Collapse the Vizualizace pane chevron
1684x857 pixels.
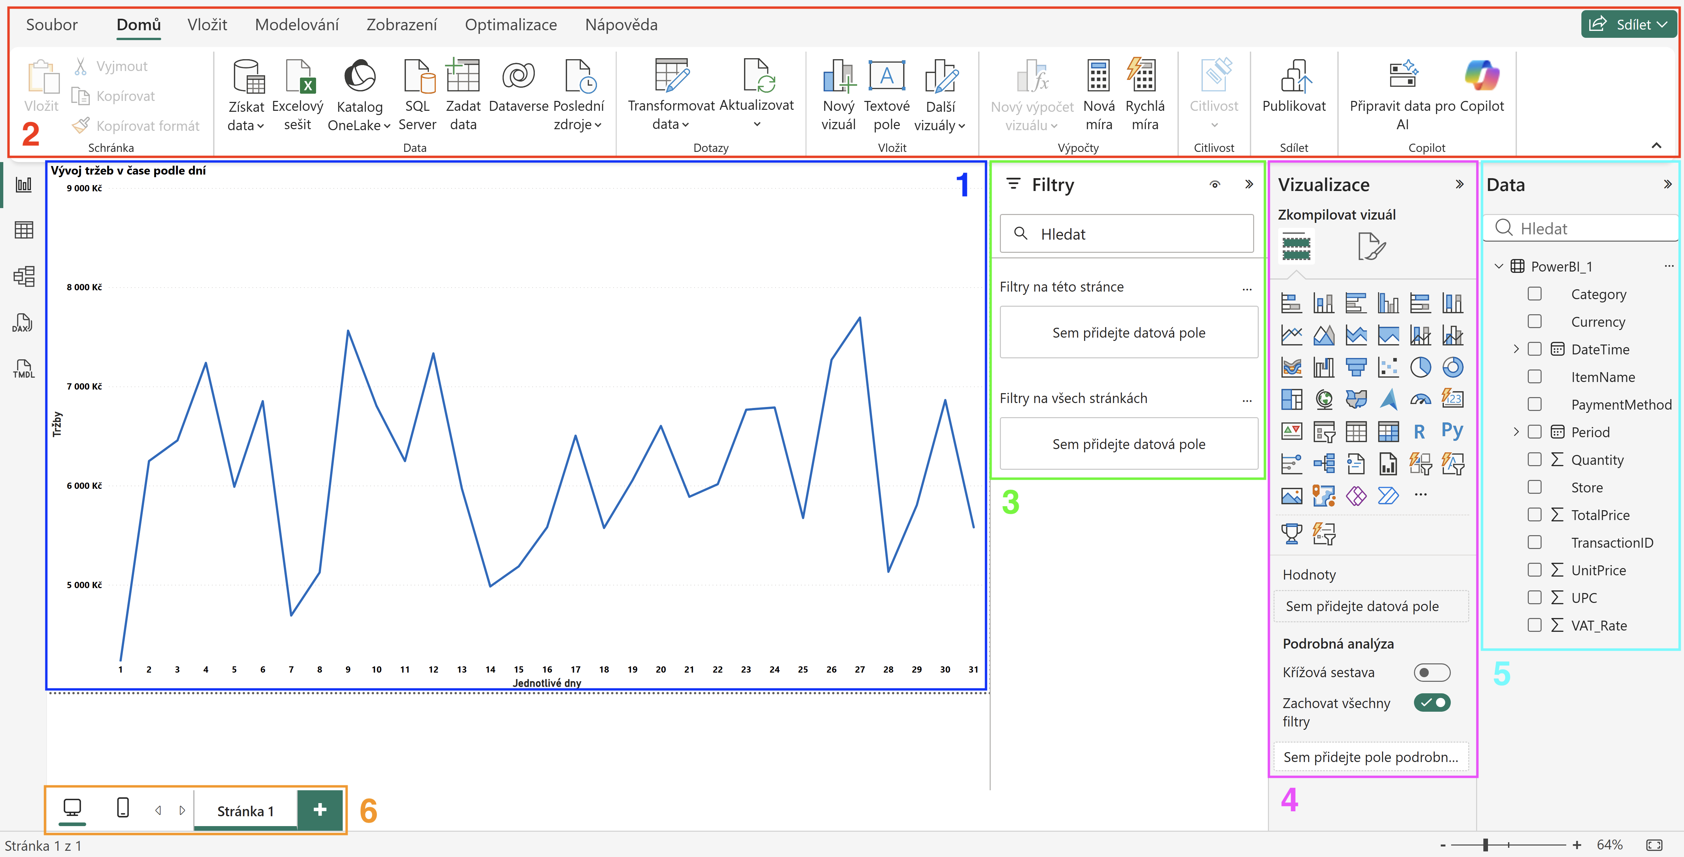click(1460, 185)
